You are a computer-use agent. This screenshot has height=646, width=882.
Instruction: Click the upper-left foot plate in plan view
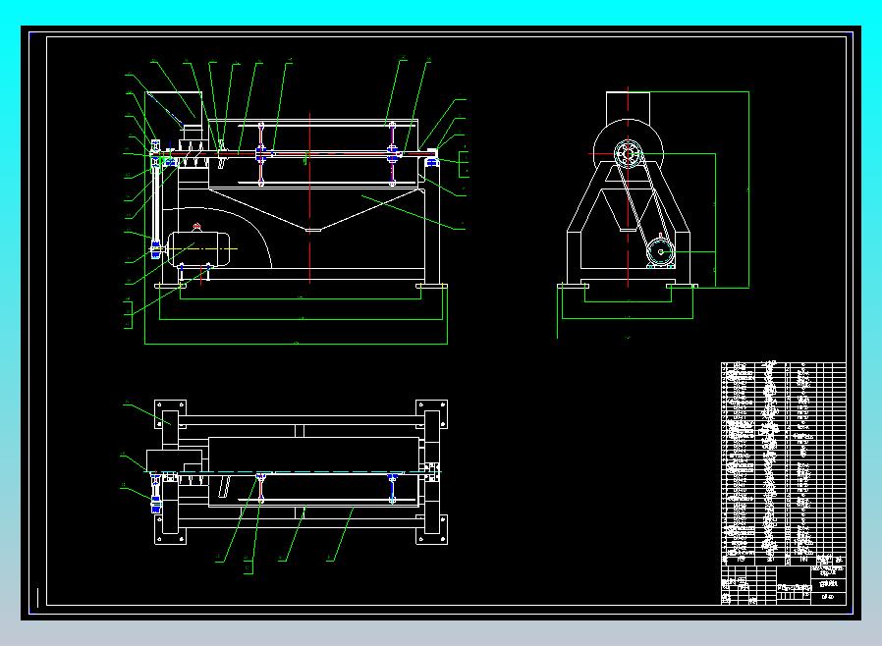[171, 415]
